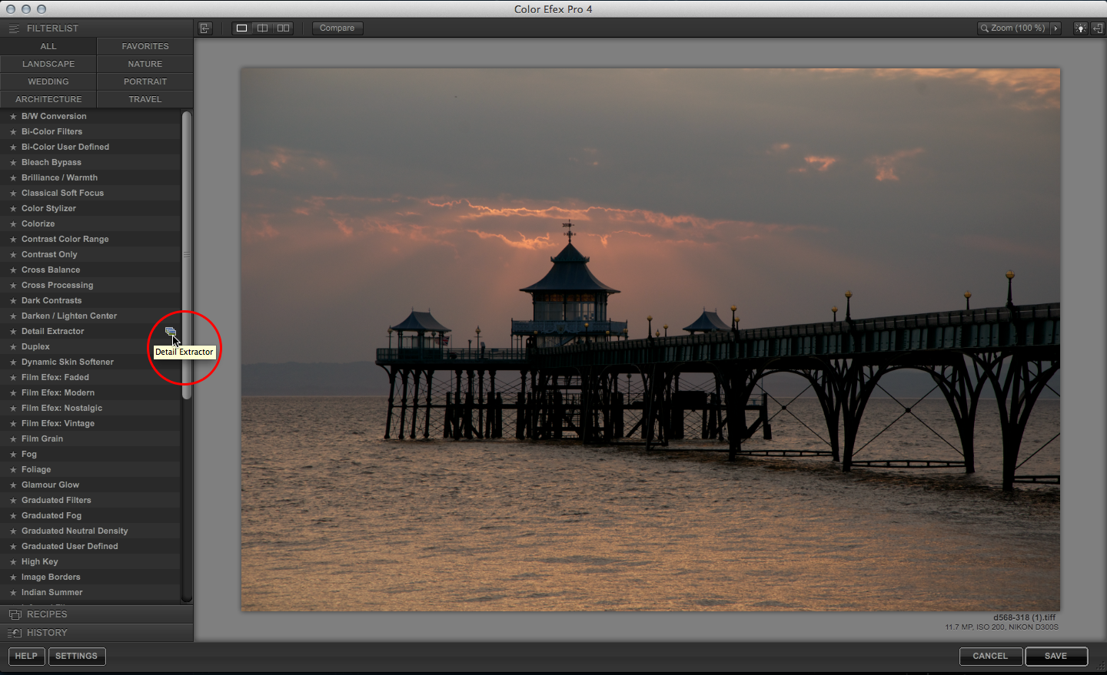Switch to side-by-side preview view

284,28
